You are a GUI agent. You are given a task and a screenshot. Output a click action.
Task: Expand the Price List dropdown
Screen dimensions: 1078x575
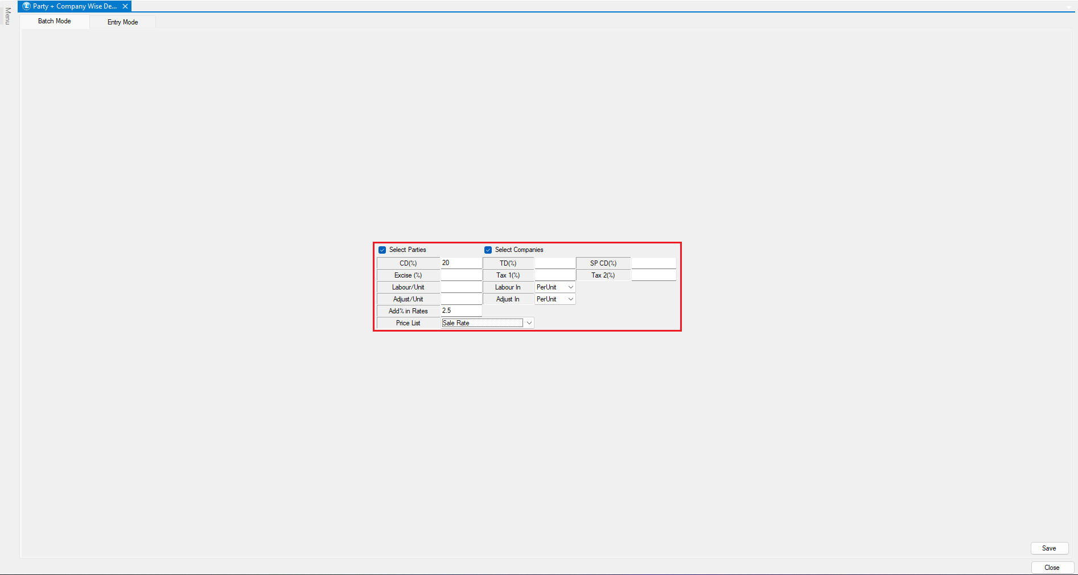[529, 323]
